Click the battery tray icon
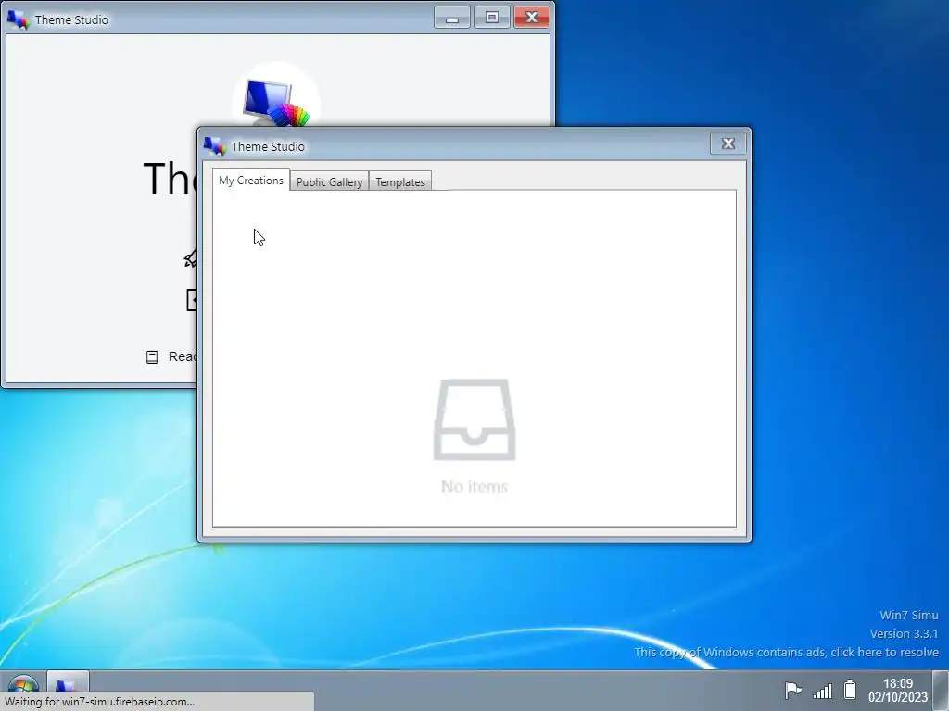949x711 pixels. [x=850, y=689]
